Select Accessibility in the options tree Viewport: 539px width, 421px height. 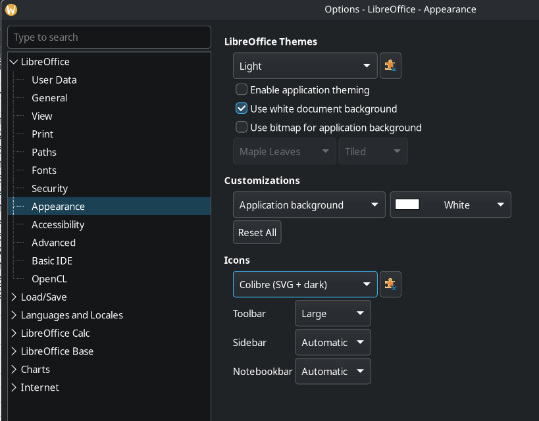pos(58,224)
